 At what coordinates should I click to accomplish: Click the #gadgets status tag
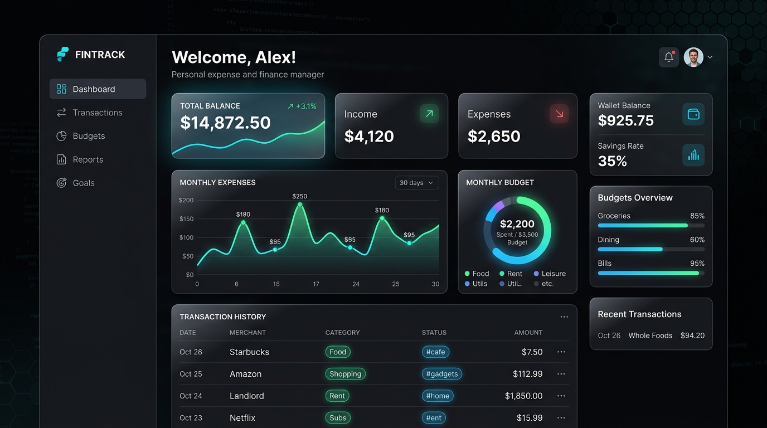442,374
